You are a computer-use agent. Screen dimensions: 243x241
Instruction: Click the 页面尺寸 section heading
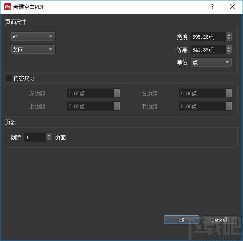tap(16, 22)
